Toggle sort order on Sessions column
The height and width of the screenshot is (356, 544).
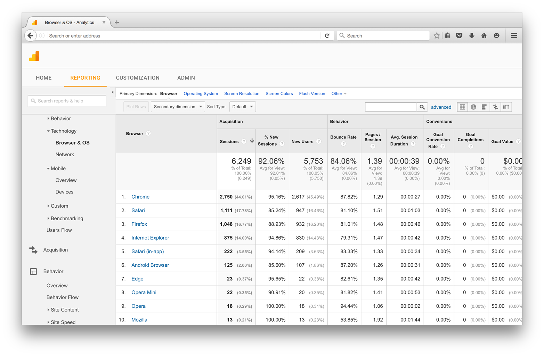coord(252,141)
